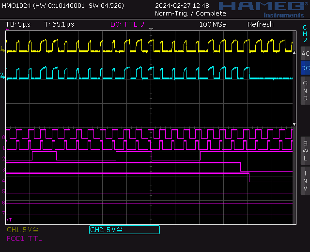
Task: Enable AC coupling for CH2
Action: tap(305, 53)
